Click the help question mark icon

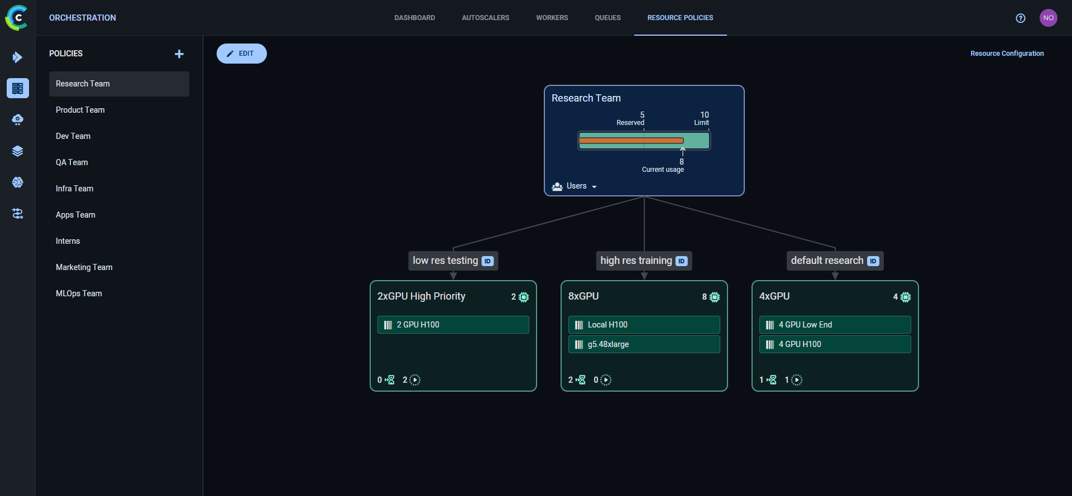pos(1020,18)
